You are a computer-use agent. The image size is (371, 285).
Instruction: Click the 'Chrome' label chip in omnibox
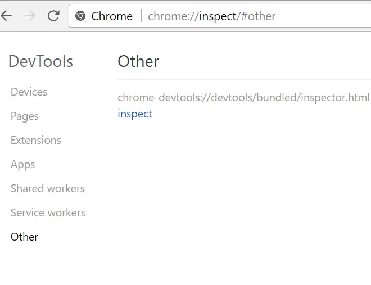[112, 16]
